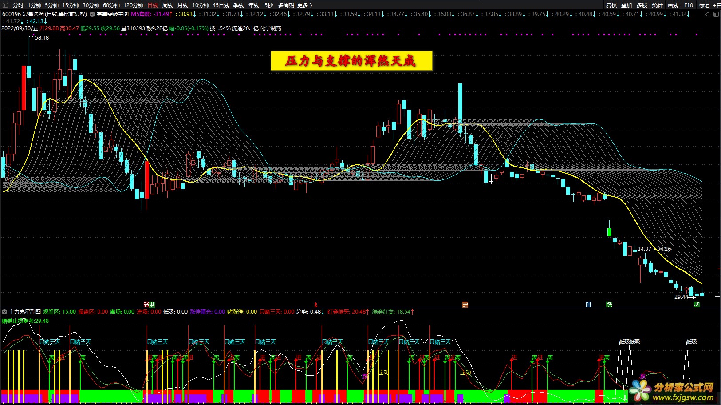Open the main chart indicator dropdown beside 复星医药

(x=92, y=14)
